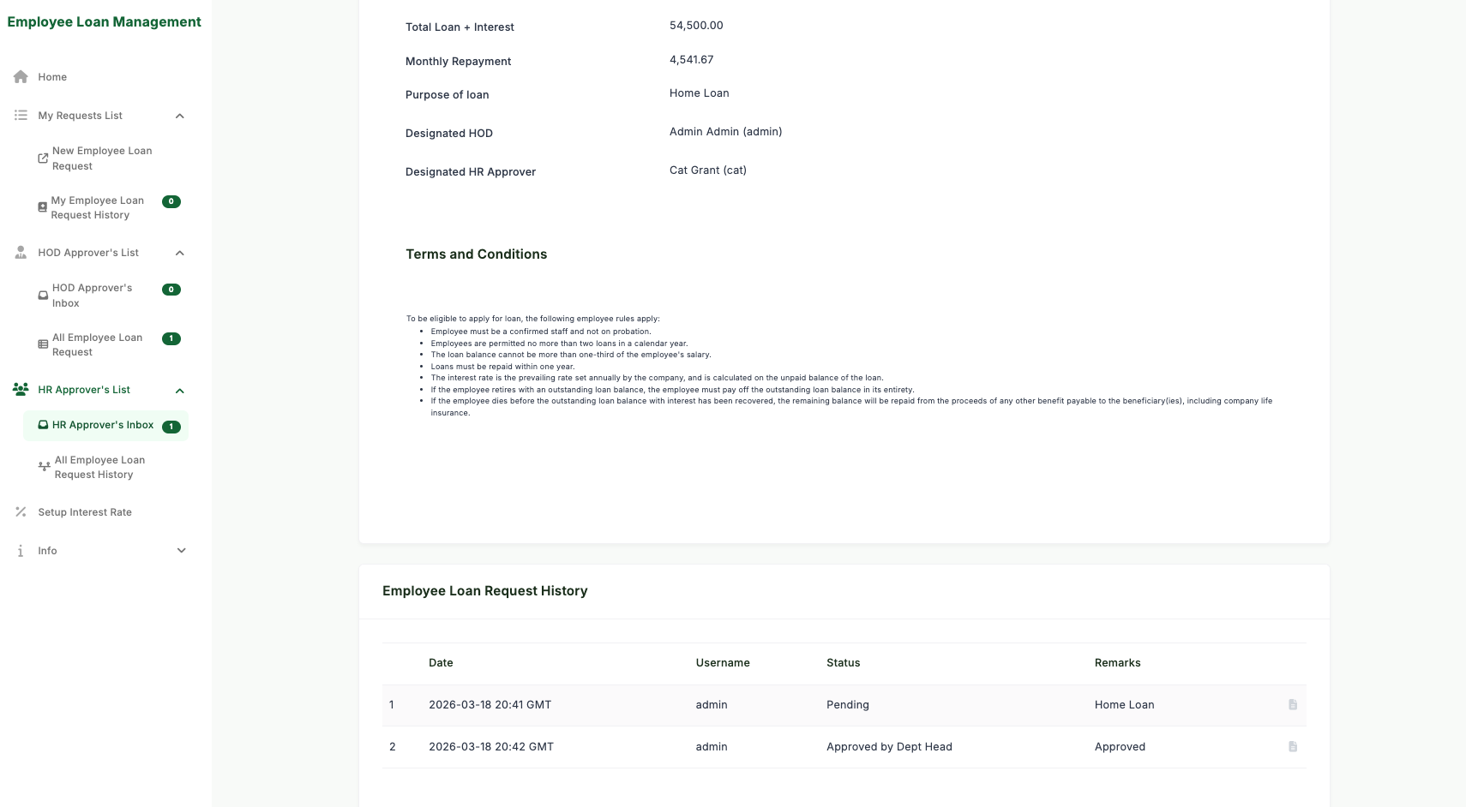Collapse the HOD Approver's List chevron
This screenshot has width=1466, height=807.
point(180,254)
